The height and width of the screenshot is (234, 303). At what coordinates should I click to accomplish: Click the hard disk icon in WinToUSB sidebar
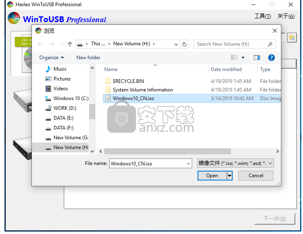23,148
